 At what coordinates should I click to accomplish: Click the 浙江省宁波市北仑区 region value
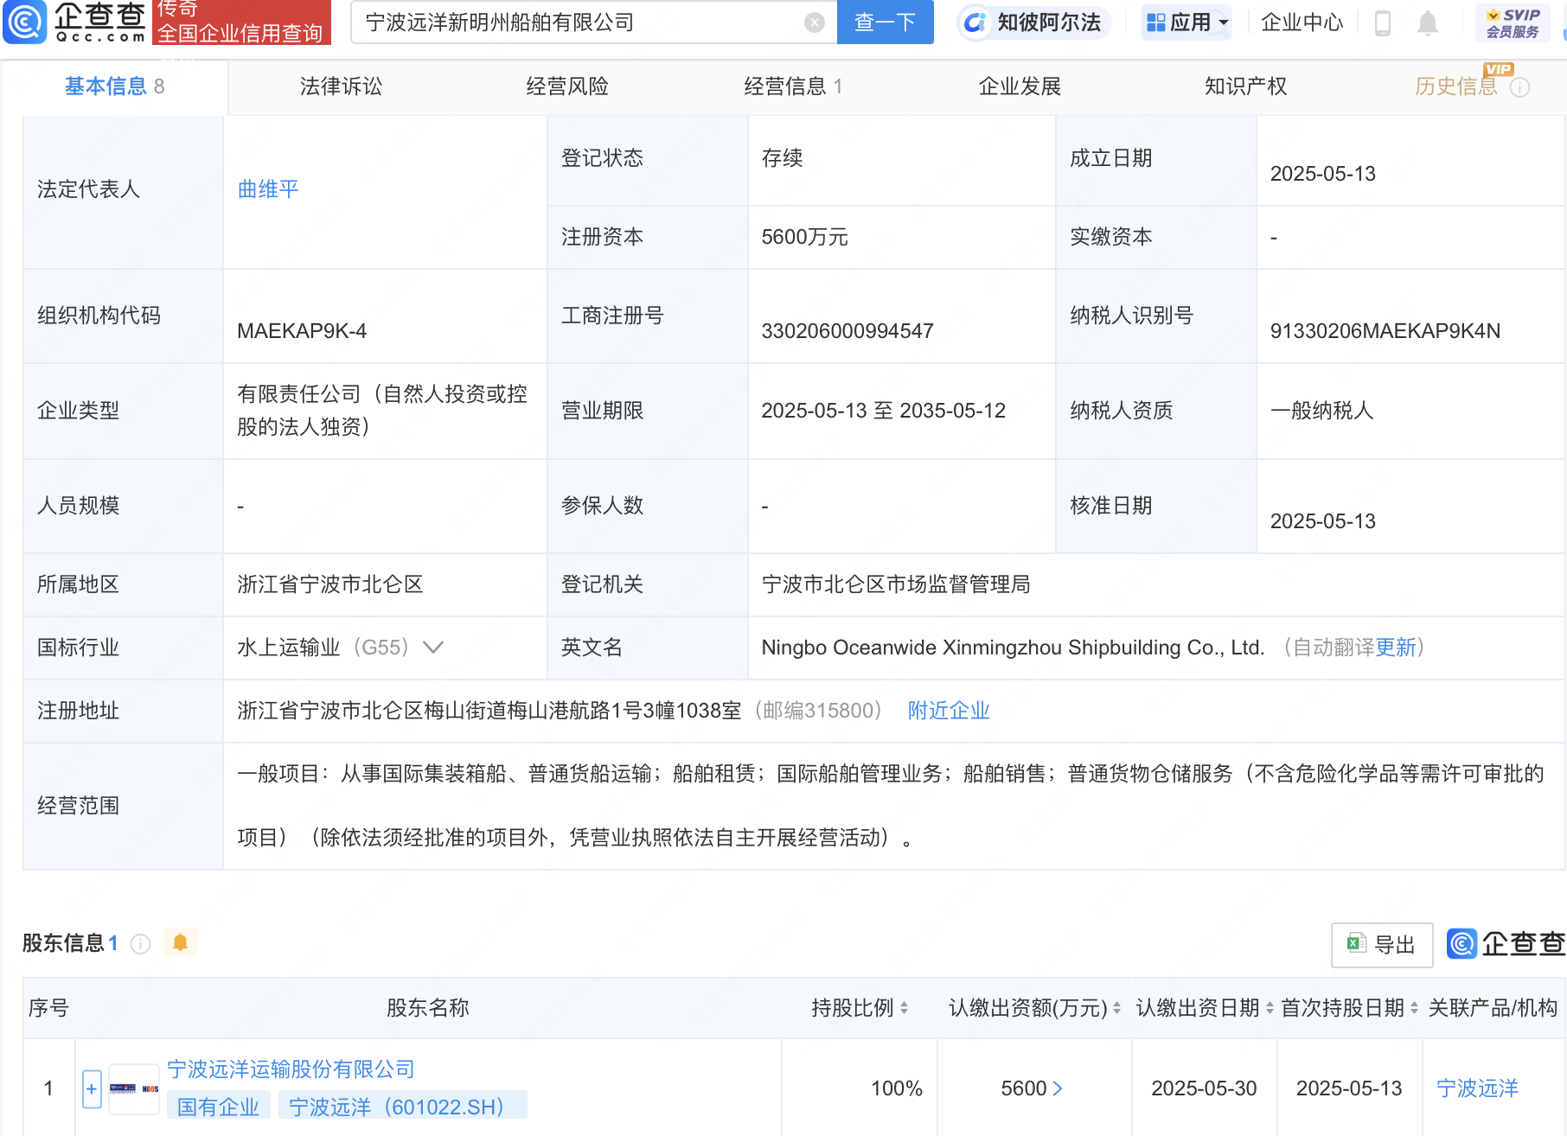point(330,584)
